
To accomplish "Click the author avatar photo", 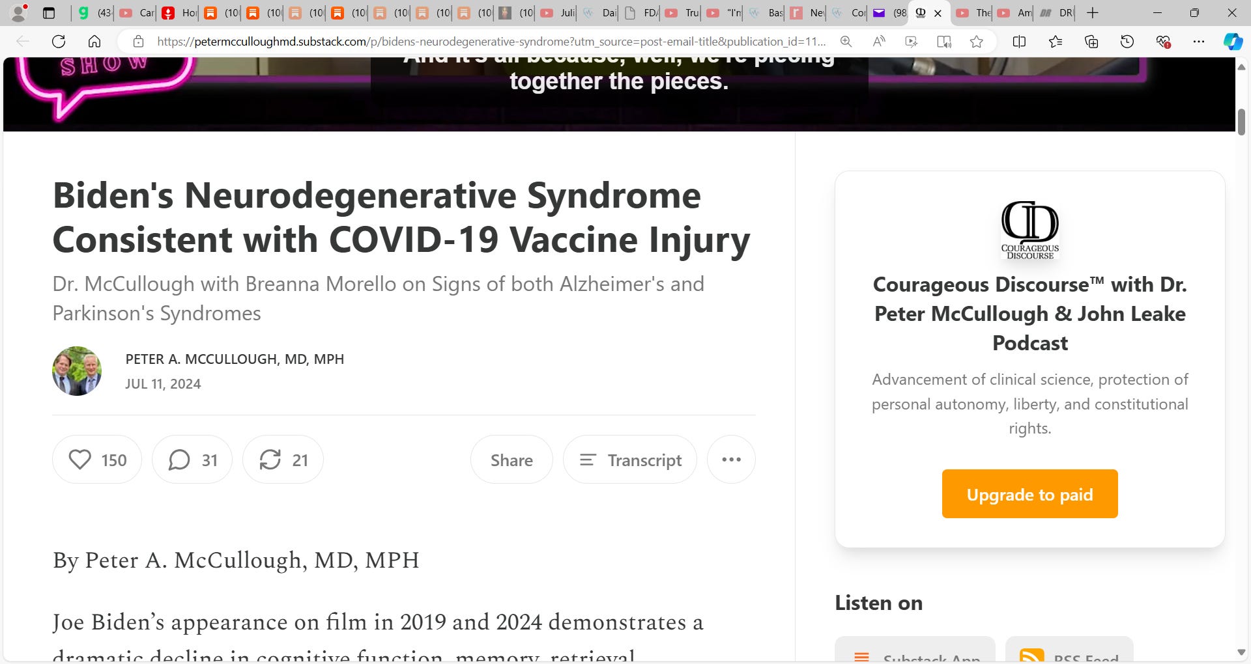I will tap(77, 371).
